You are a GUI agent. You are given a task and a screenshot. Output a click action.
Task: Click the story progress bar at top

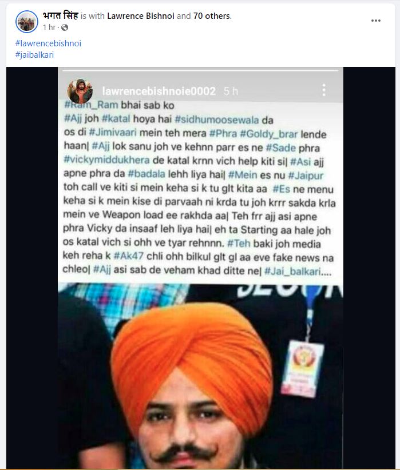[x=200, y=71]
